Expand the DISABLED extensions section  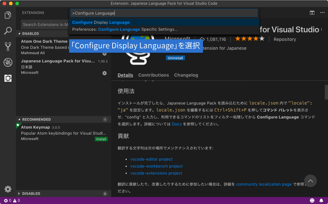32,194
